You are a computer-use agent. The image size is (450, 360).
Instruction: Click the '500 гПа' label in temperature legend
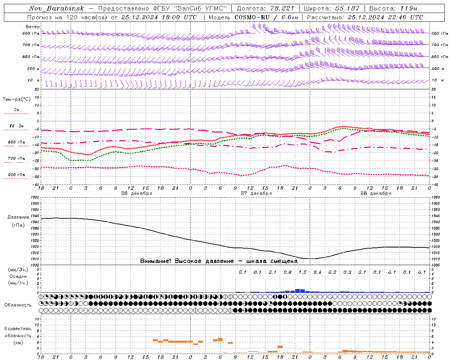point(17,175)
